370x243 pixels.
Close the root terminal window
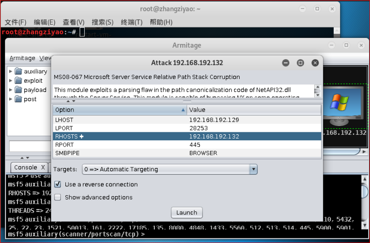click(x=332, y=9)
